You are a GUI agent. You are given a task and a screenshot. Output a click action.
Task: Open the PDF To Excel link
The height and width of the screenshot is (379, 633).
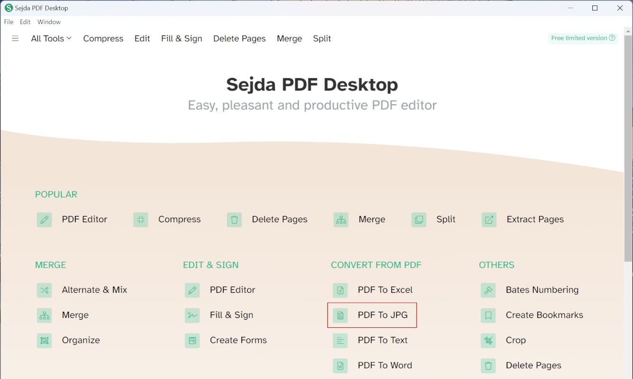385,290
